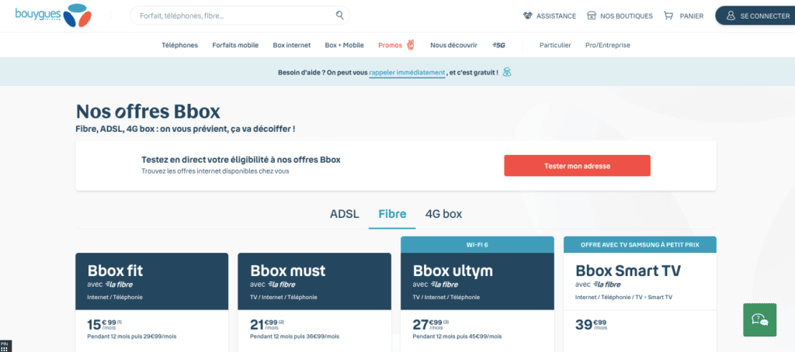Open the 5G logo menu item
The width and height of the screenshot is (795, 352).
coord(499,45)
